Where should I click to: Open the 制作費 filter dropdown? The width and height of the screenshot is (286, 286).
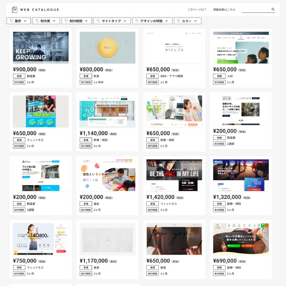[46, 21]
